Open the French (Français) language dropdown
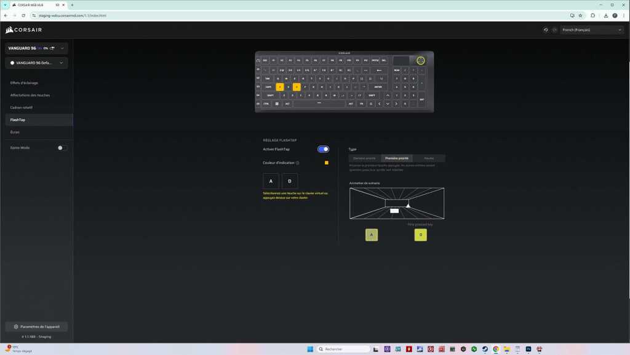This screenshot has width=630, height=355. pyautogui.click(x=593, y=29)
